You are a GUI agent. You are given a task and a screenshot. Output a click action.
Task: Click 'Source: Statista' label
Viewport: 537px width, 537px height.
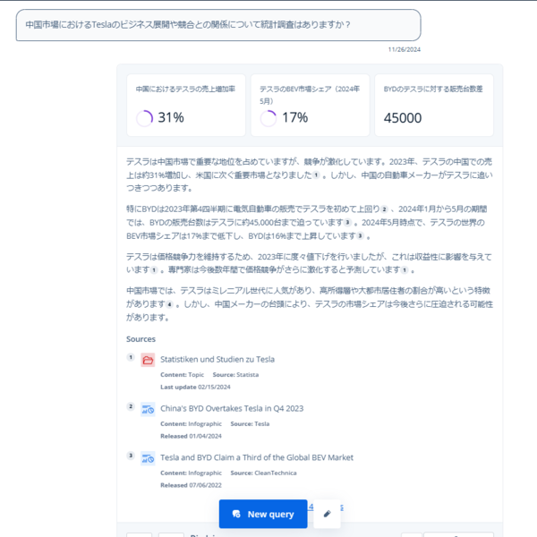(235, 375)
